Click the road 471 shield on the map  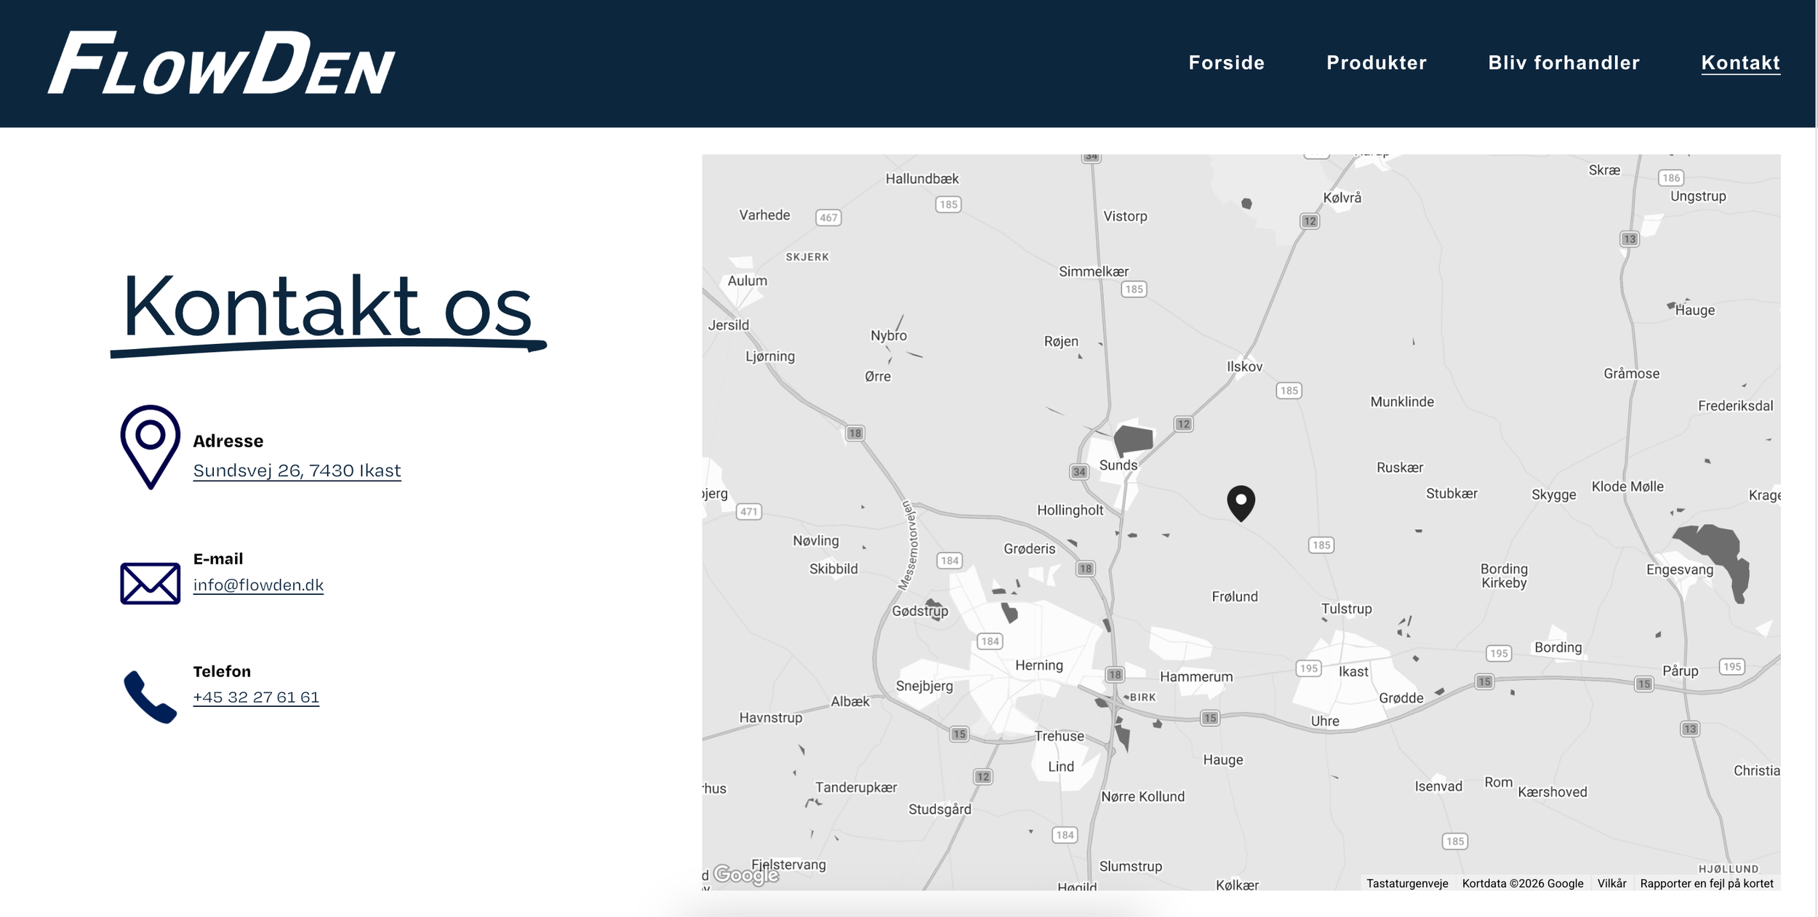coord(748,512)
